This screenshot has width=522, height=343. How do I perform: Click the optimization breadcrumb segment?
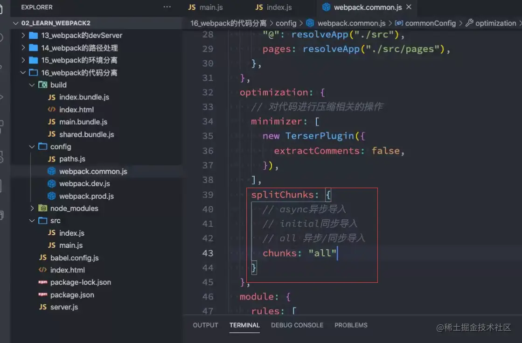coord(495,23)
